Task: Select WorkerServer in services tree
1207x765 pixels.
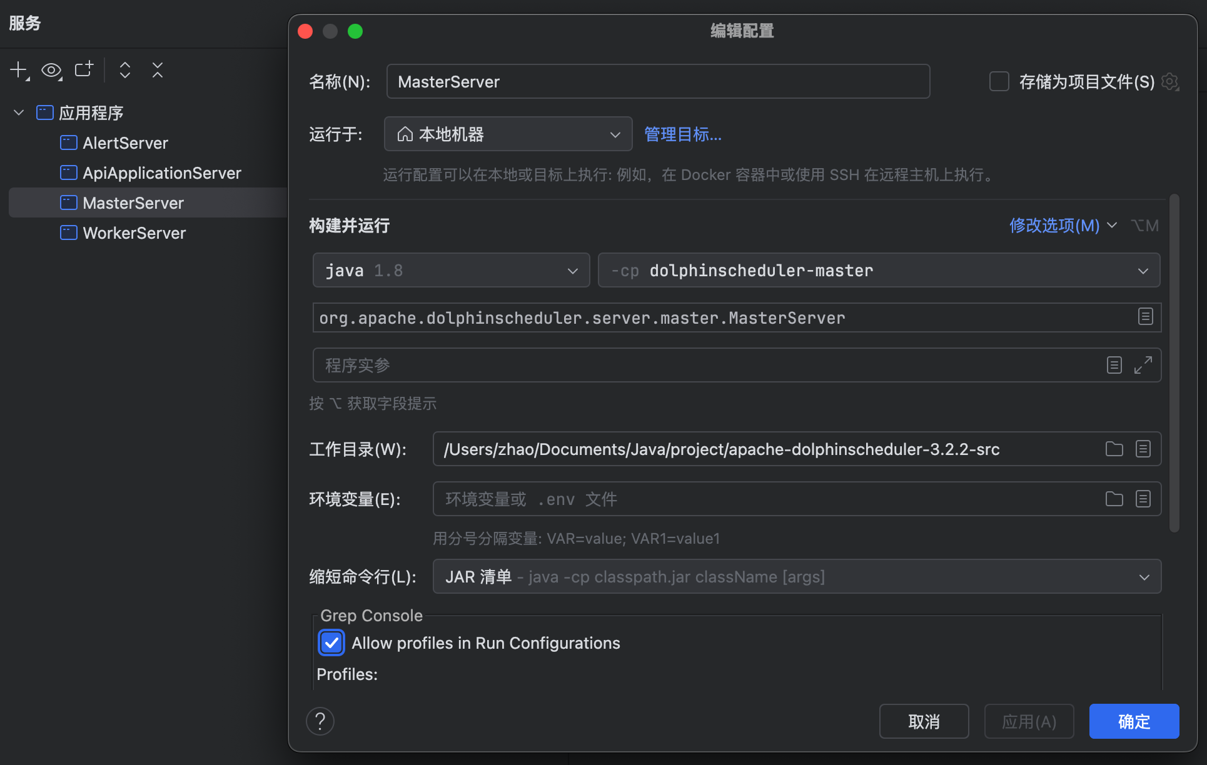Action: click(134, 233)
